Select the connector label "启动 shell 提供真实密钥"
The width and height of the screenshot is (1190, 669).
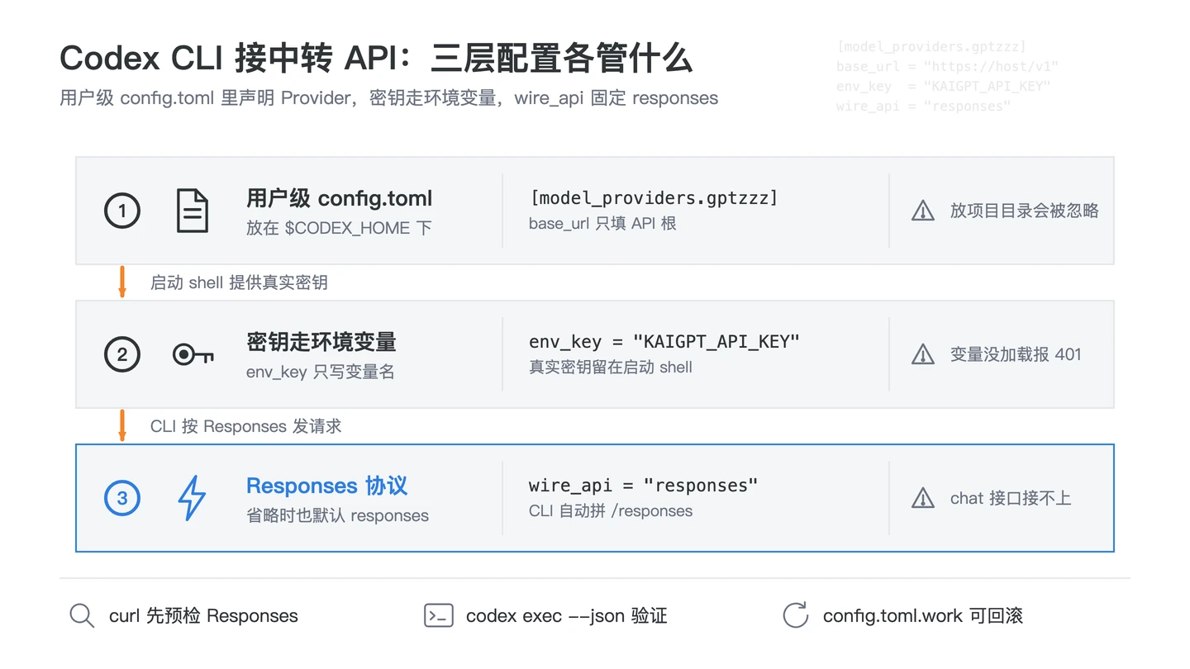coord(239,282)
